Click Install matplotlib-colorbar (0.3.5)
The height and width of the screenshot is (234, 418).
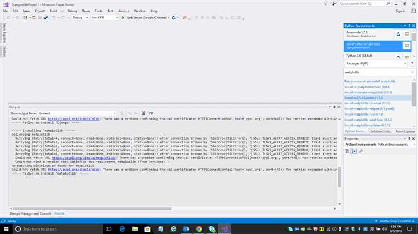click(x=367, y=103)
